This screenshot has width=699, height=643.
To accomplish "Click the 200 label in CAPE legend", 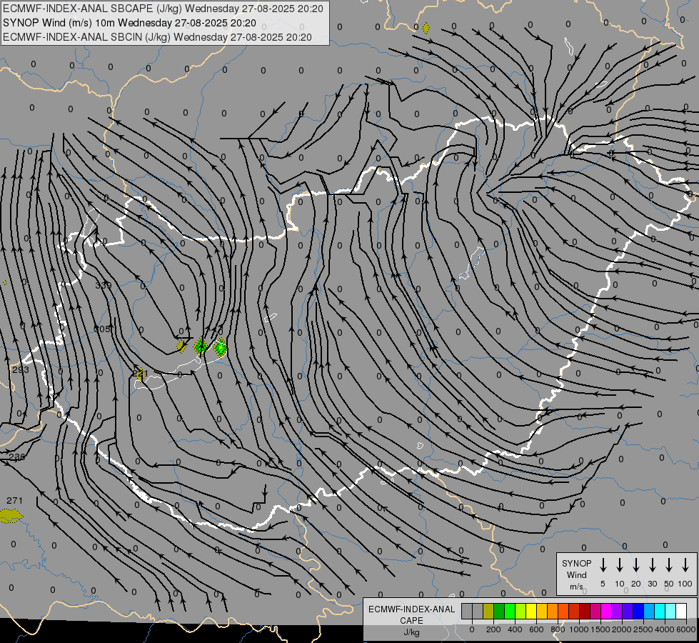I will pyautogui.click(x=493, y=629).
